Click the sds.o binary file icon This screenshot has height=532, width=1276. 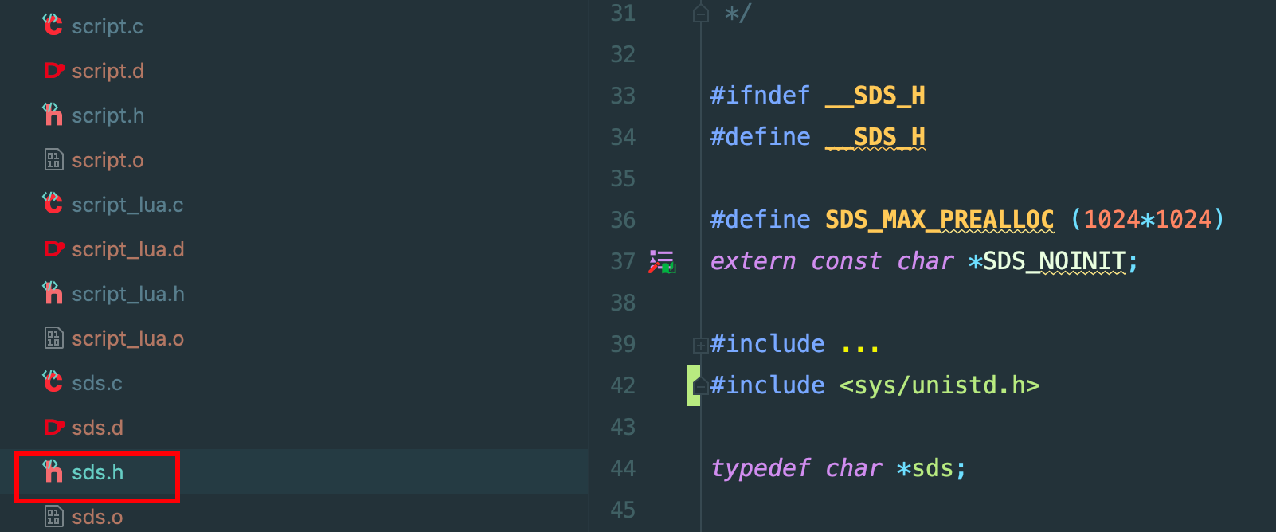point(53,517)
